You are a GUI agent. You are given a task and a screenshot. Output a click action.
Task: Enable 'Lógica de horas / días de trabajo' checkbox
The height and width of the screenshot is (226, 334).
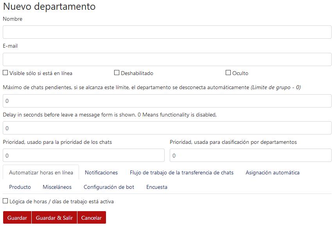tap(5, 201)
